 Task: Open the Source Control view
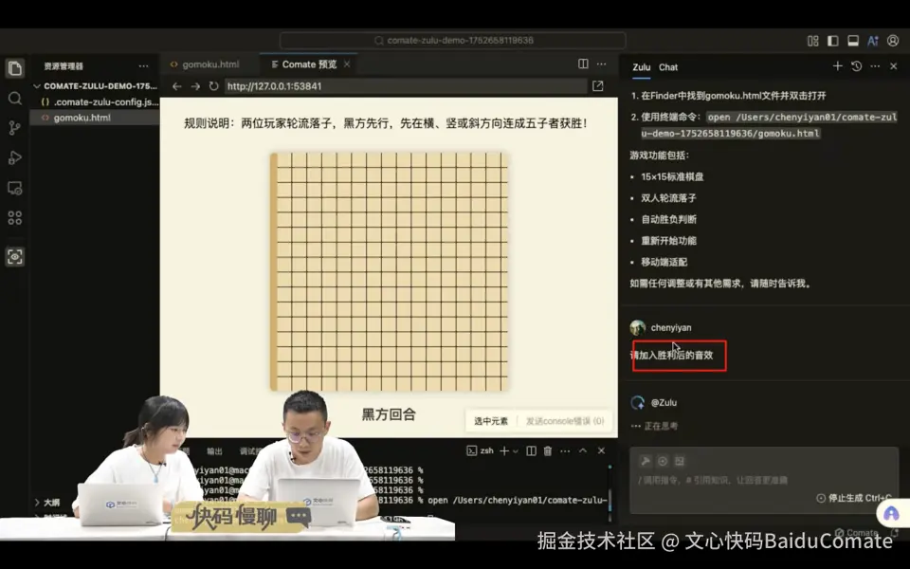pyautogui.click(x=15, y=128)
